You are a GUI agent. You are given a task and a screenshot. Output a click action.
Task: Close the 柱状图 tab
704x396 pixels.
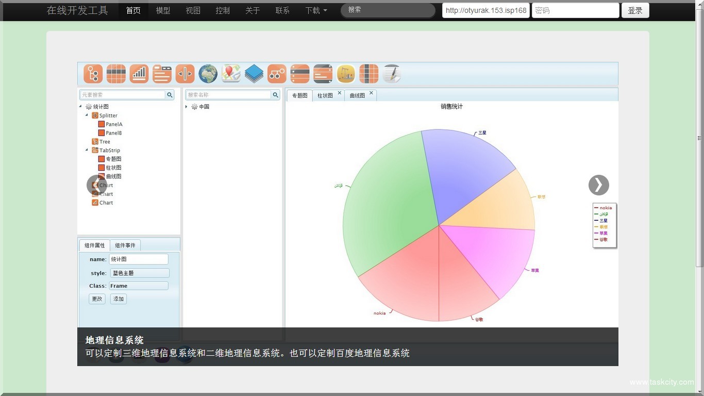[340, 93]
